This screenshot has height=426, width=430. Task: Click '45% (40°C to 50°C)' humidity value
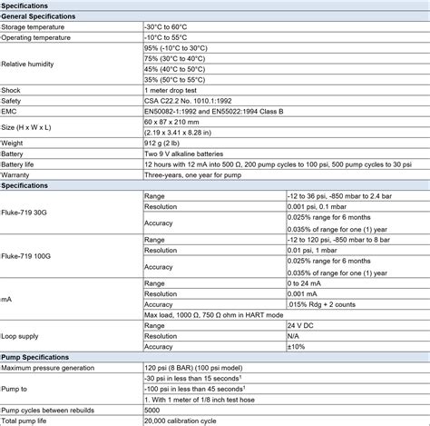click(x=174, y=69)
